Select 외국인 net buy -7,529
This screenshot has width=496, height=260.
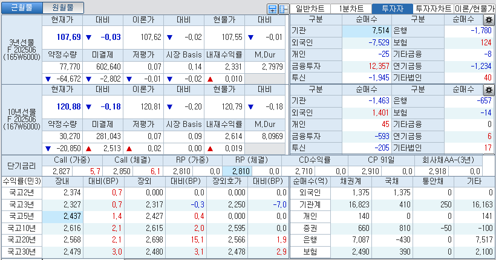point(379,42)
